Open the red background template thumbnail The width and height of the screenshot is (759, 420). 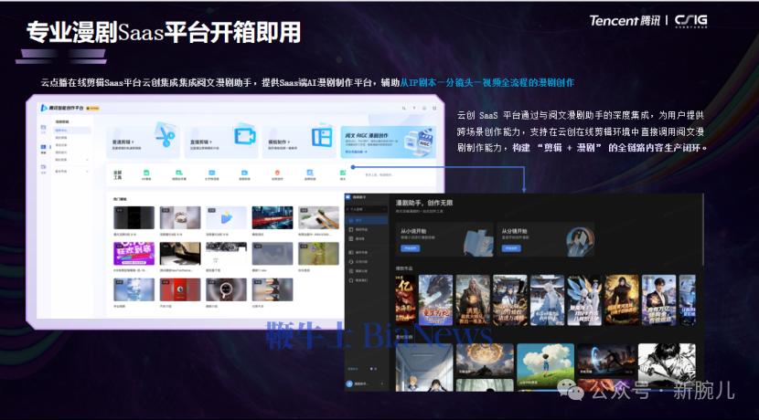(x=180, y=289)
